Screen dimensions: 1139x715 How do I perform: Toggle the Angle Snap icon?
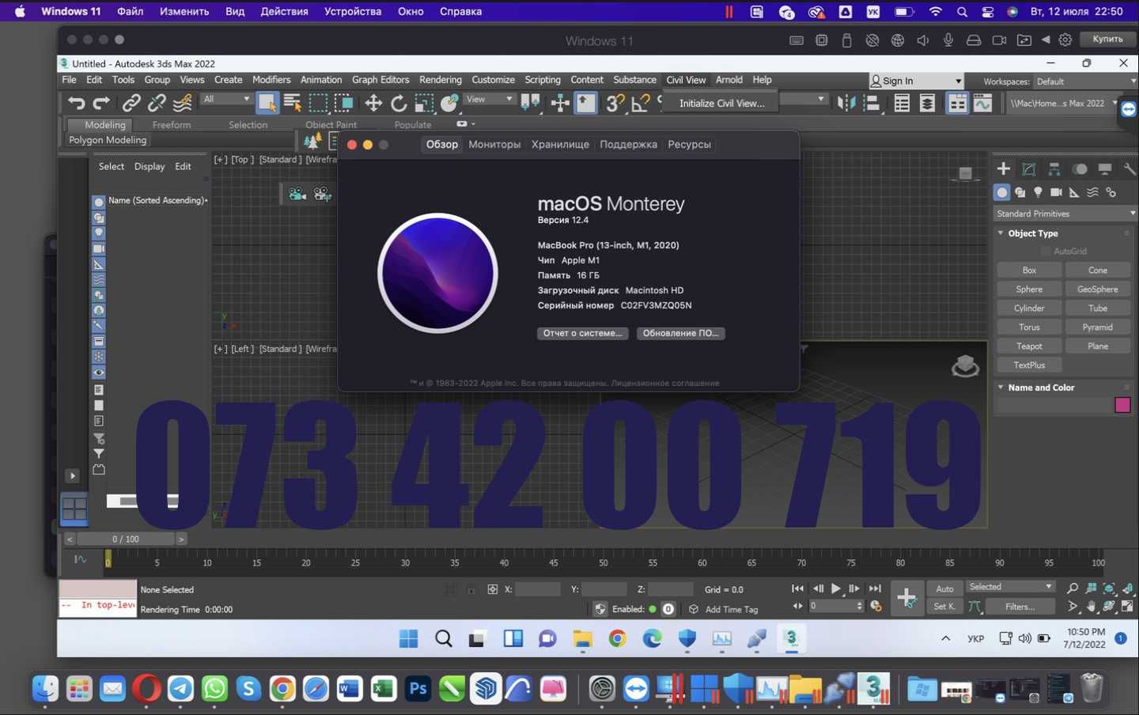(641, 103)
